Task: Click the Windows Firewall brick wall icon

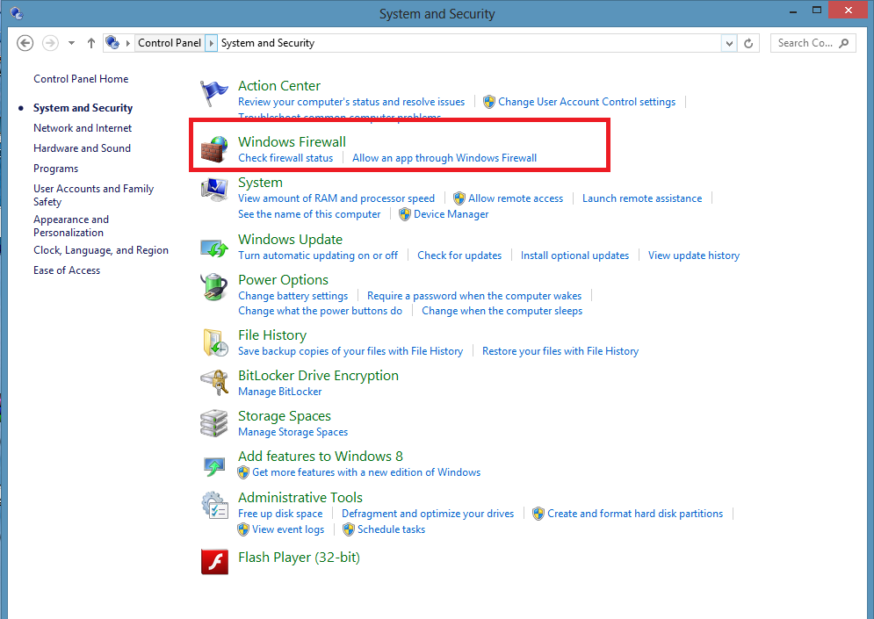Action: pyautogui.click(x=214, y=149)
